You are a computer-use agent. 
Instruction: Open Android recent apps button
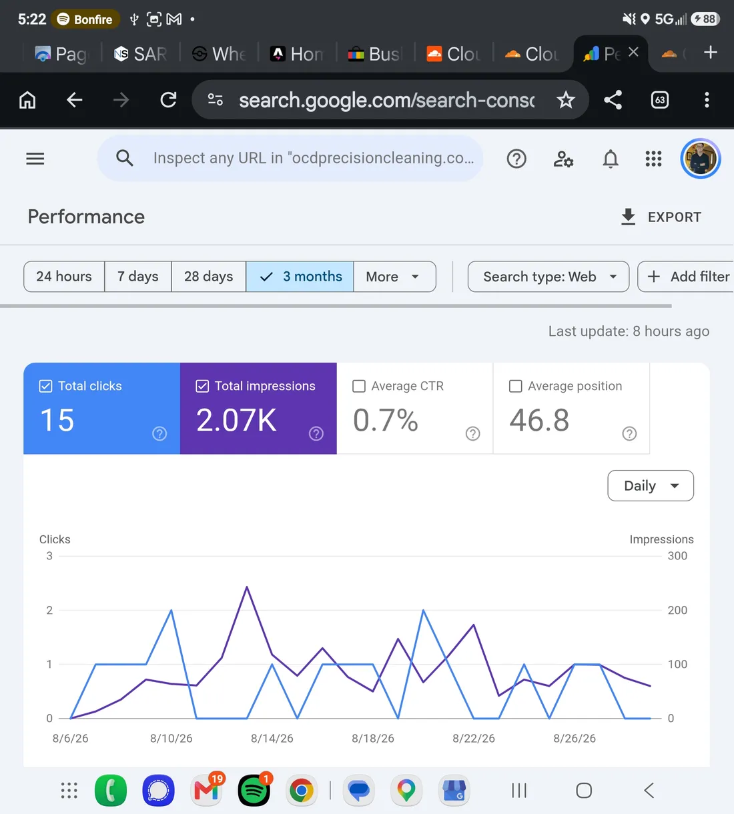pos(519,791)
